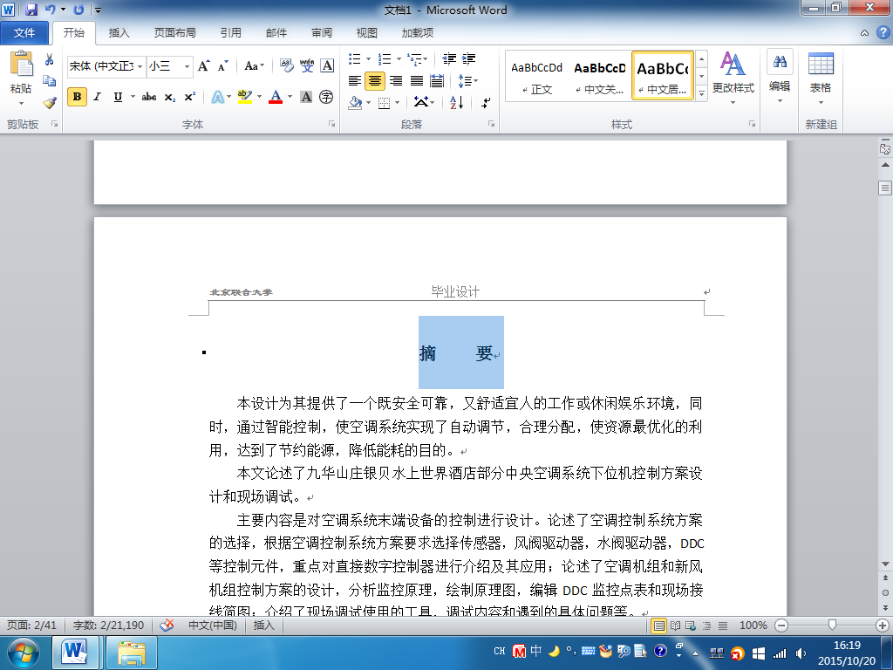Screen dimensions: 893x670
Task: Switch to Outline view icon
Action: click(x=706, y=626)
